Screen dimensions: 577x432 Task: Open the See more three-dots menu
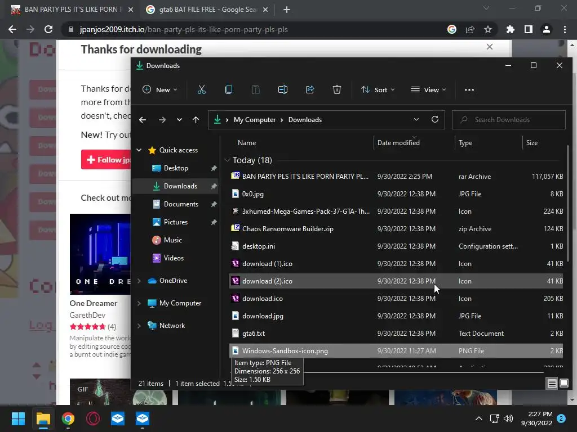coord(469,89)
